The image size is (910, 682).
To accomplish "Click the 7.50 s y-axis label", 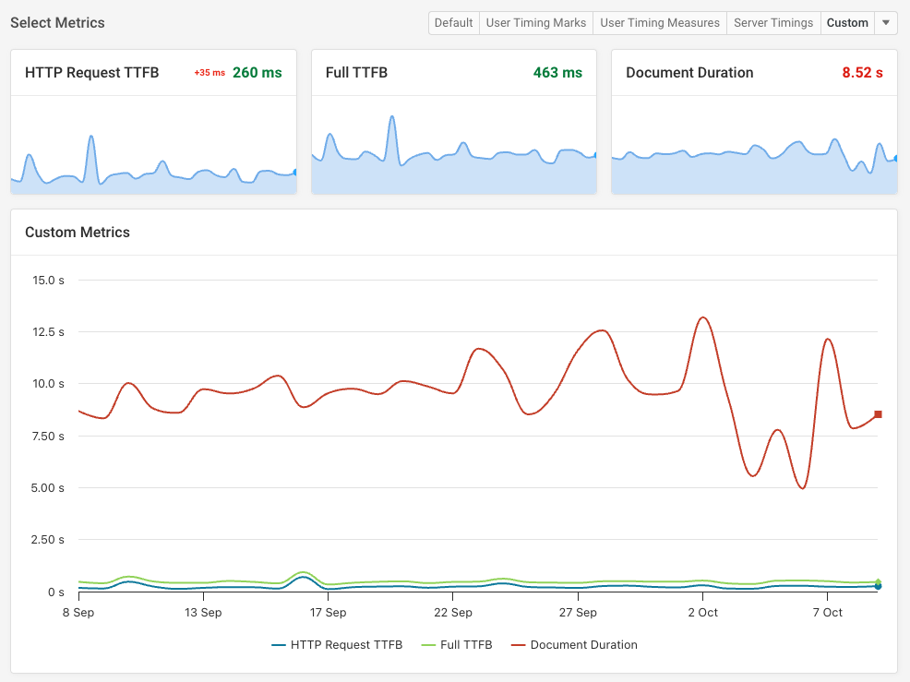I will pyautogui.click(x=48, y=436).
